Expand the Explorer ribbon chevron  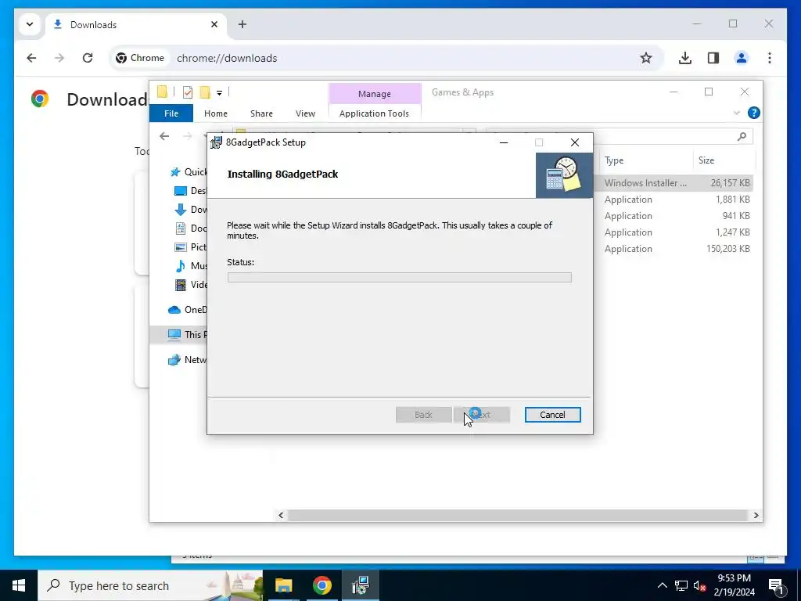click(737, 113)
